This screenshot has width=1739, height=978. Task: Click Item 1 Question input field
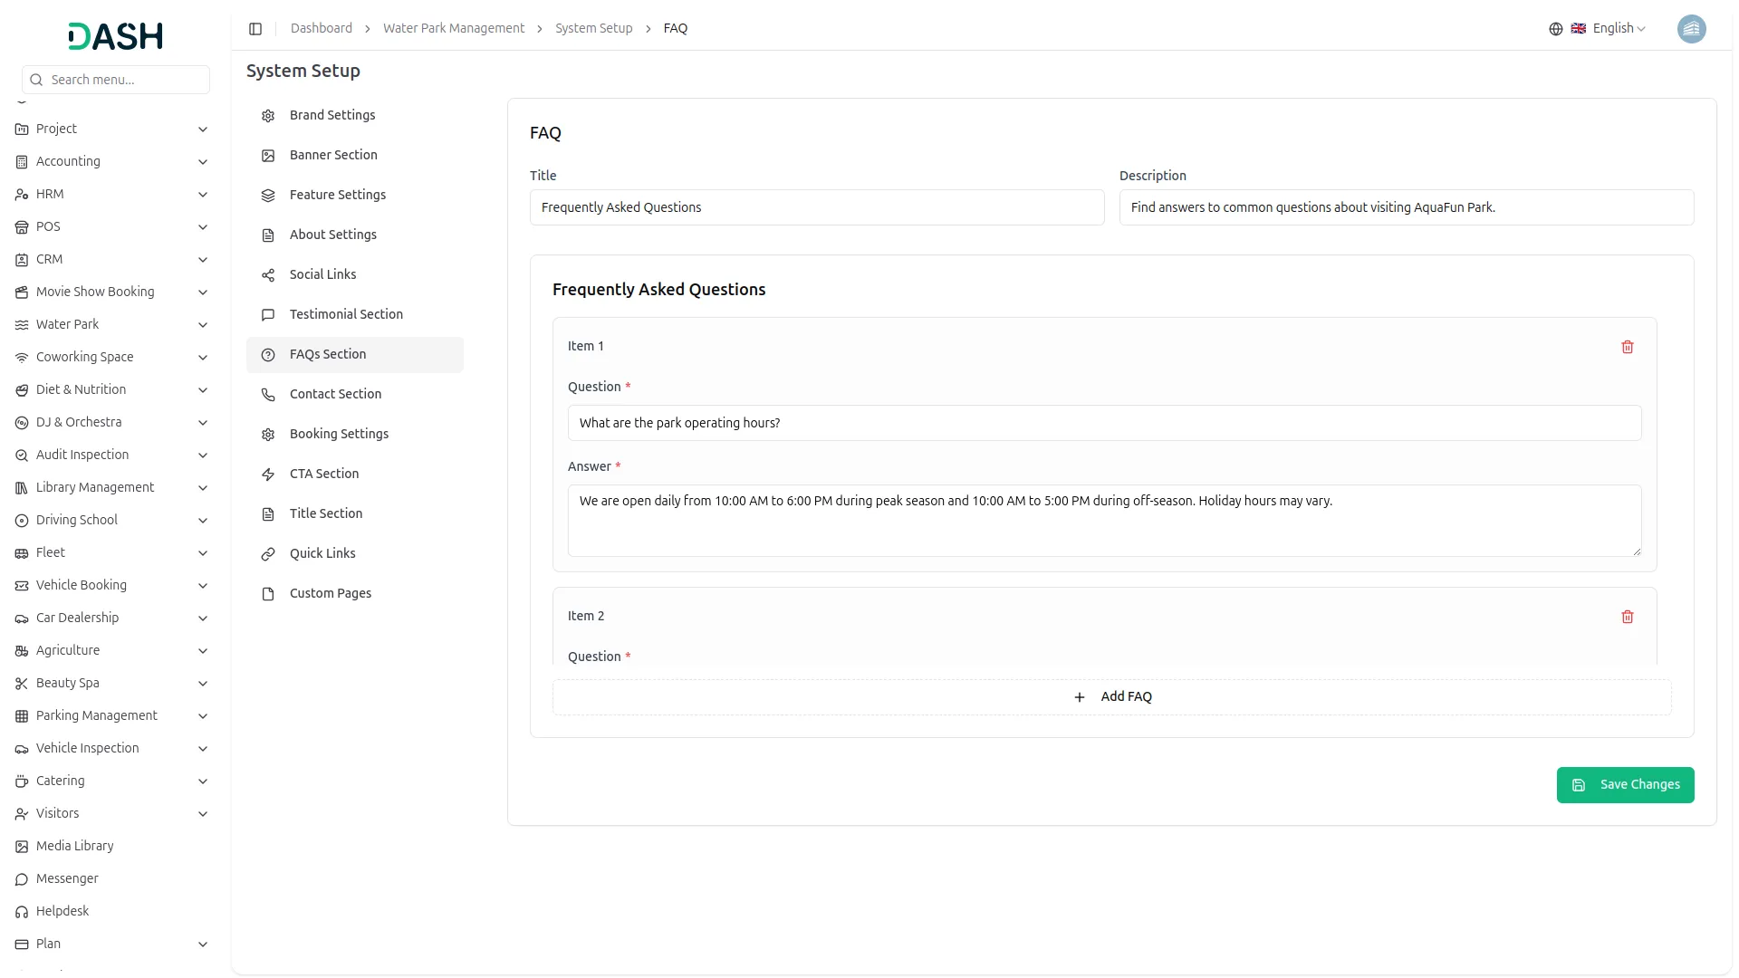(1105, 423)
